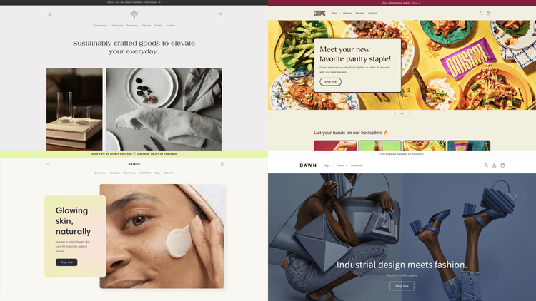Open the Sense store cart icon
This screenshot has width=536, height=301.
(x=222, y=164)
